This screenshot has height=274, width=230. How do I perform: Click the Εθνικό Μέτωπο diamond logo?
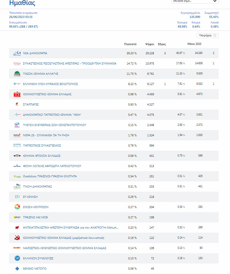pos(17,268)
